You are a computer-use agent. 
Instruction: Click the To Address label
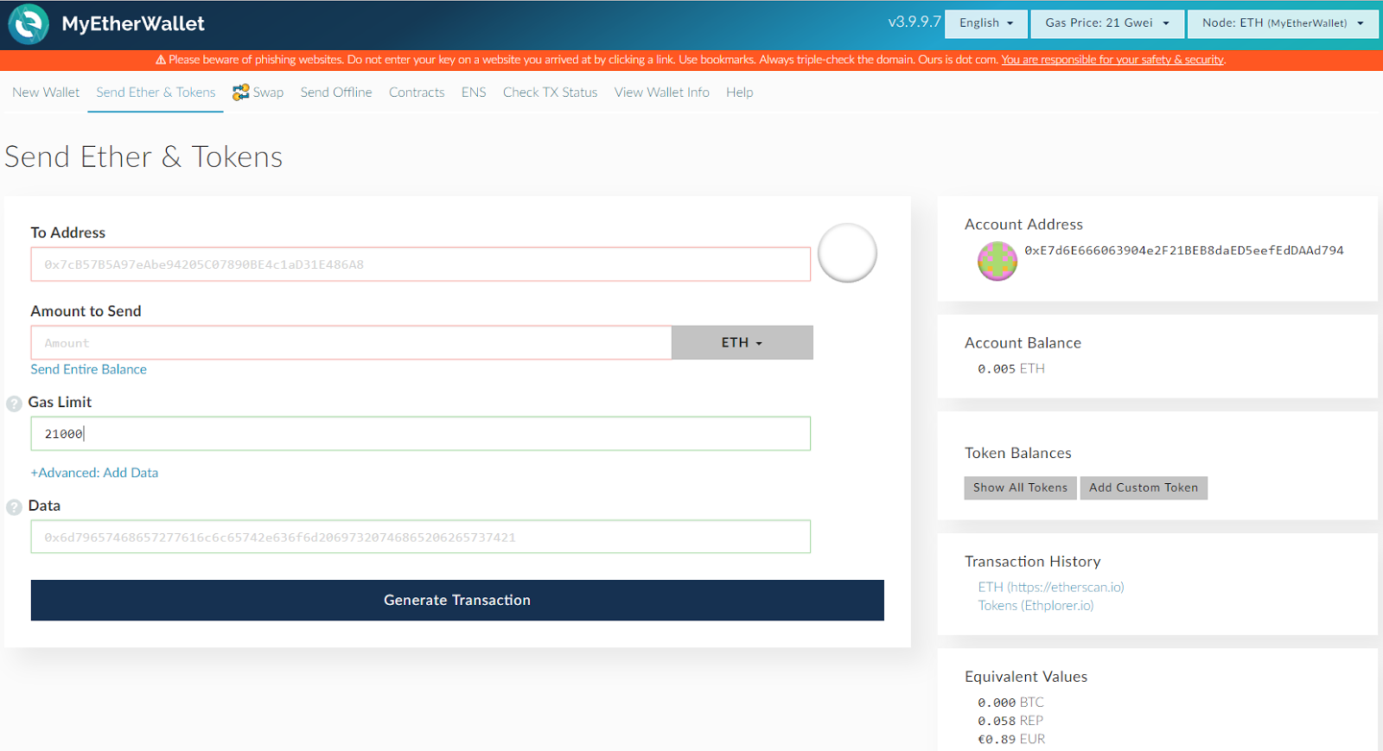[67, 232]
